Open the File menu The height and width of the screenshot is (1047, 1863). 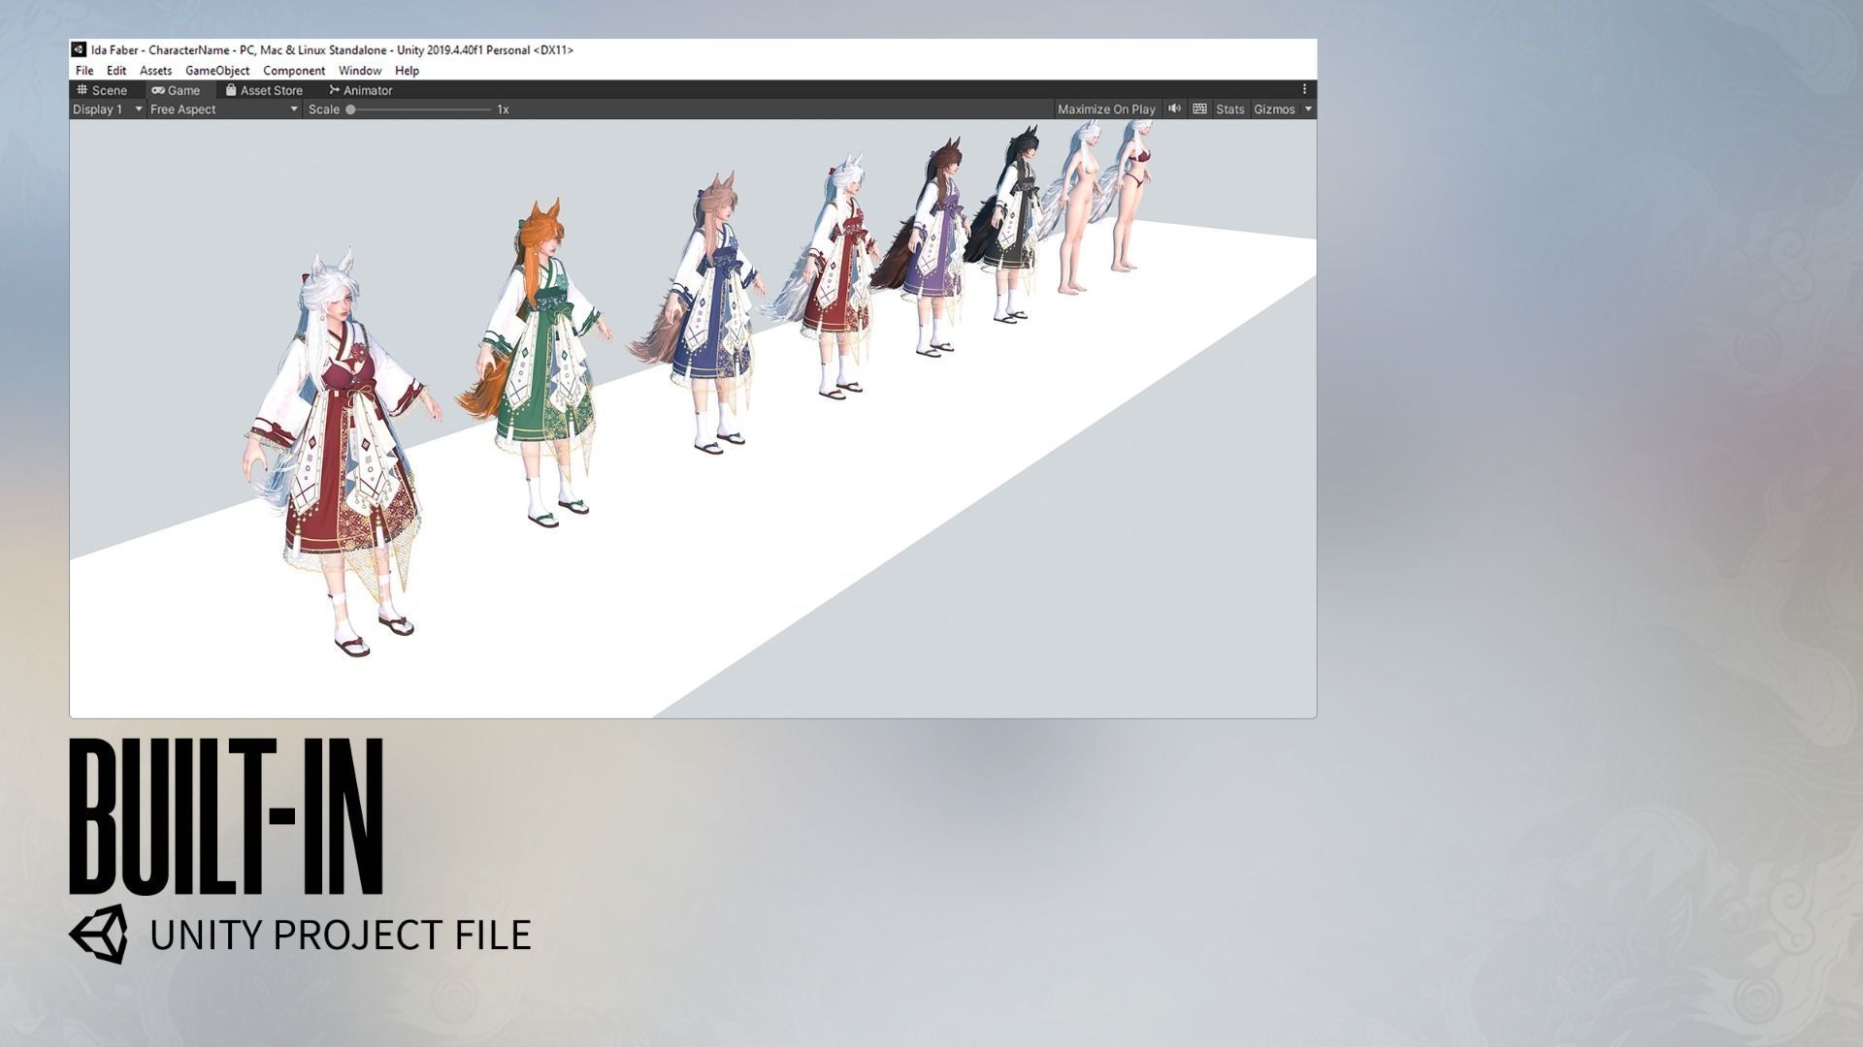84,71
